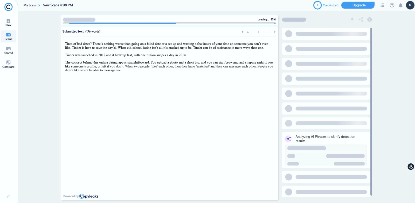Screen dimensions: 415x203
Task: Decrease text size with minus icon
Action: [x=264, y=32]
